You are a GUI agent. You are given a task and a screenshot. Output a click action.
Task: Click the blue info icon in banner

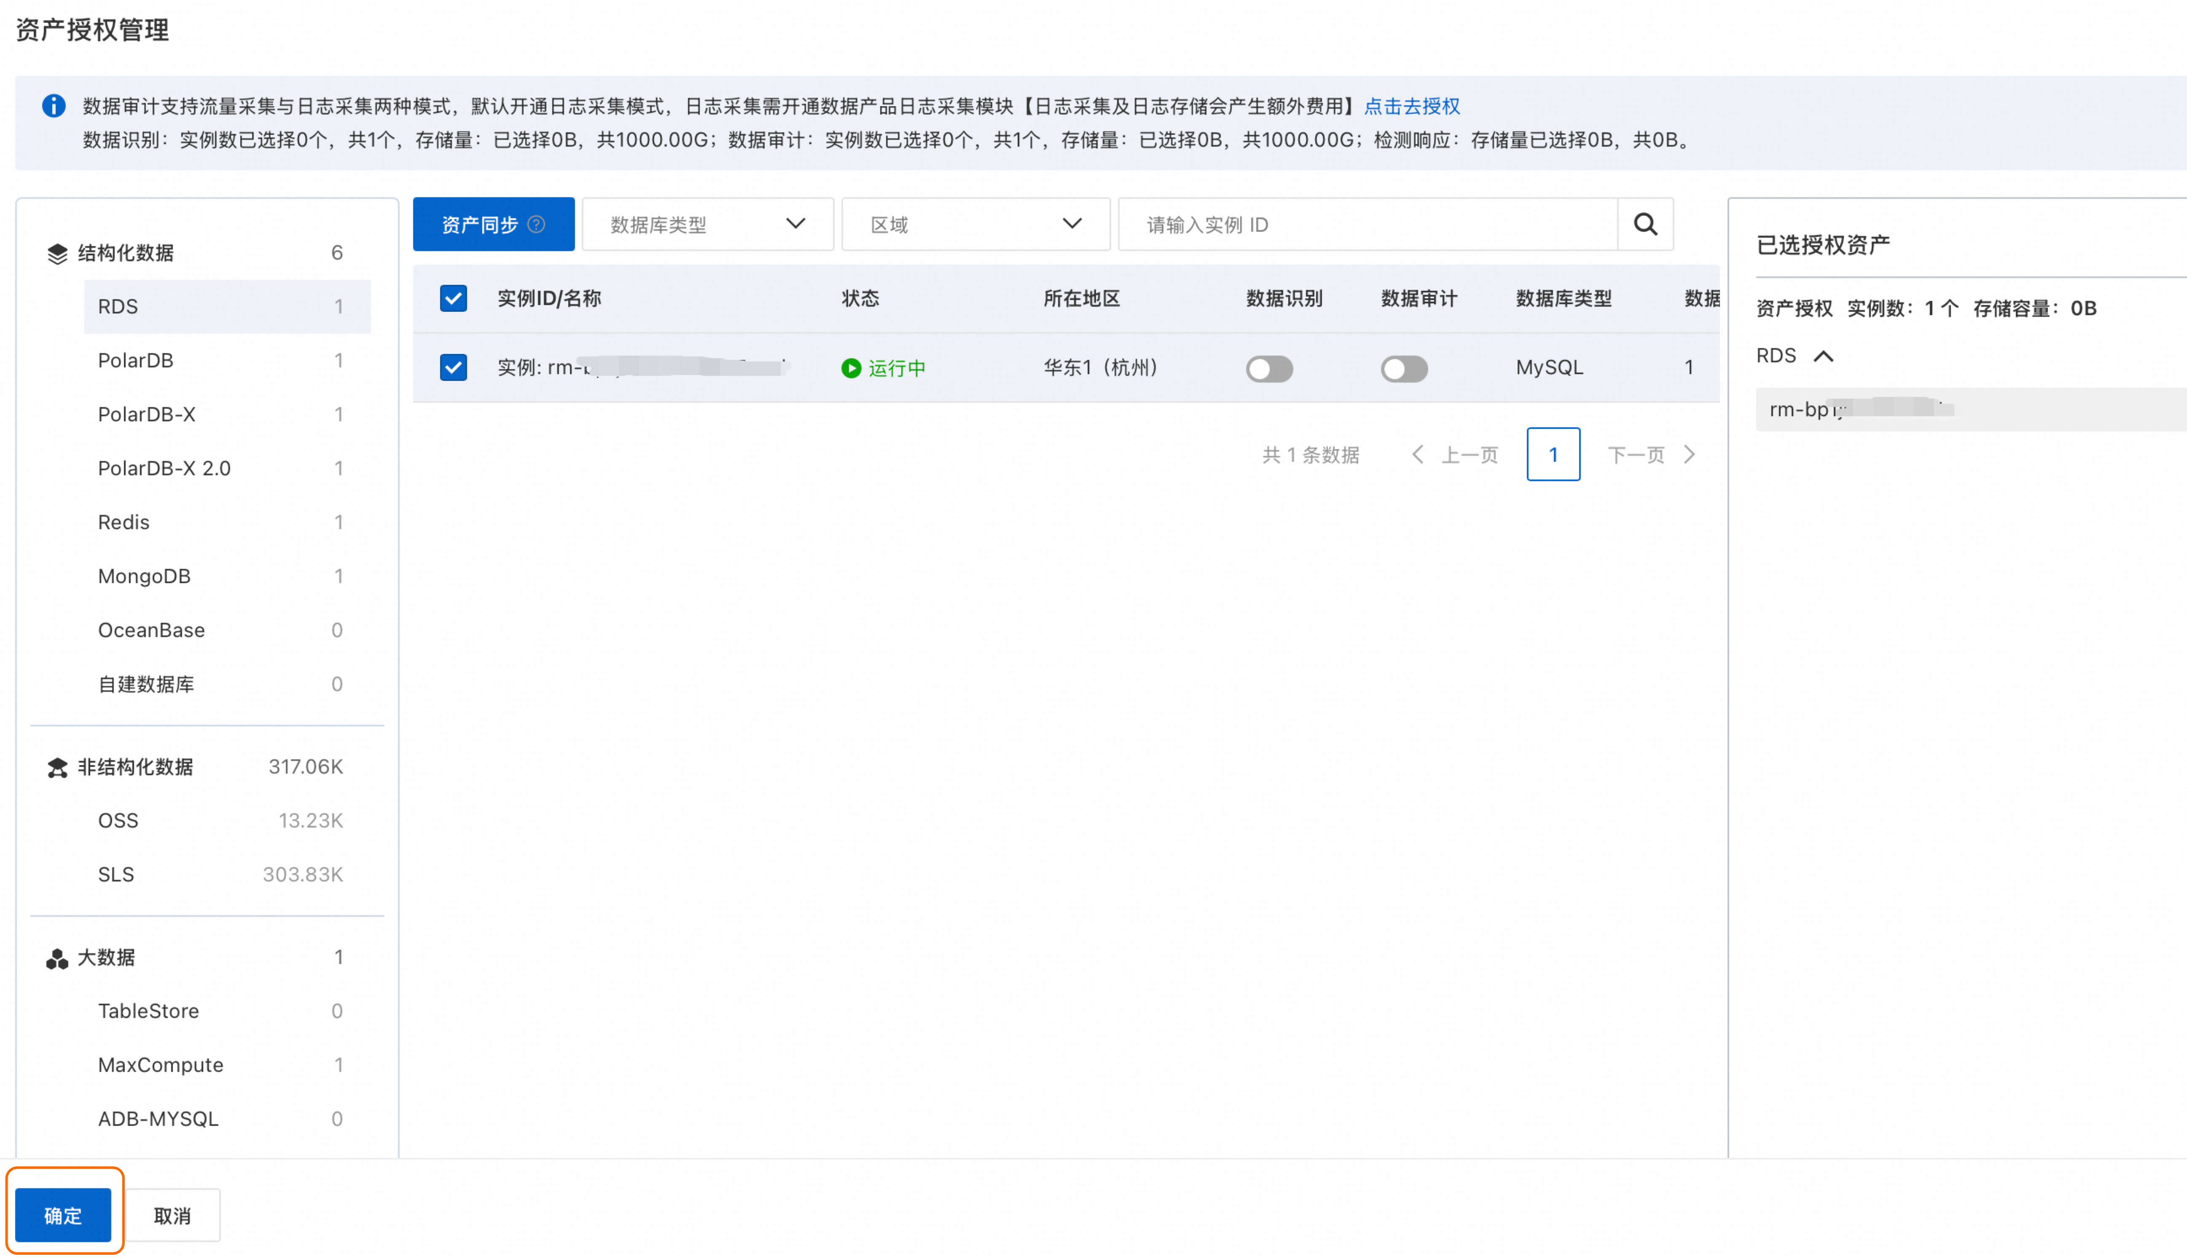54,106
